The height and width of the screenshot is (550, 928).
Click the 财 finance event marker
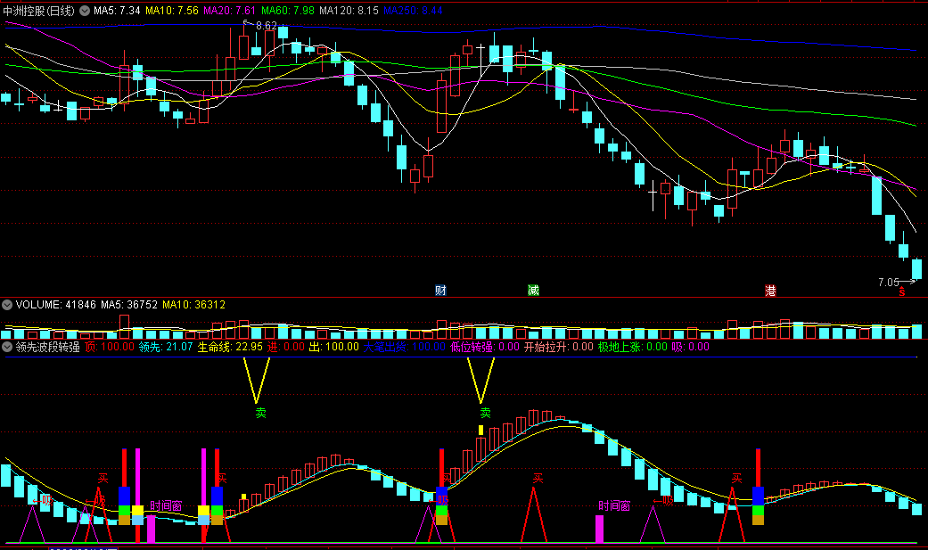coord(440,290)
